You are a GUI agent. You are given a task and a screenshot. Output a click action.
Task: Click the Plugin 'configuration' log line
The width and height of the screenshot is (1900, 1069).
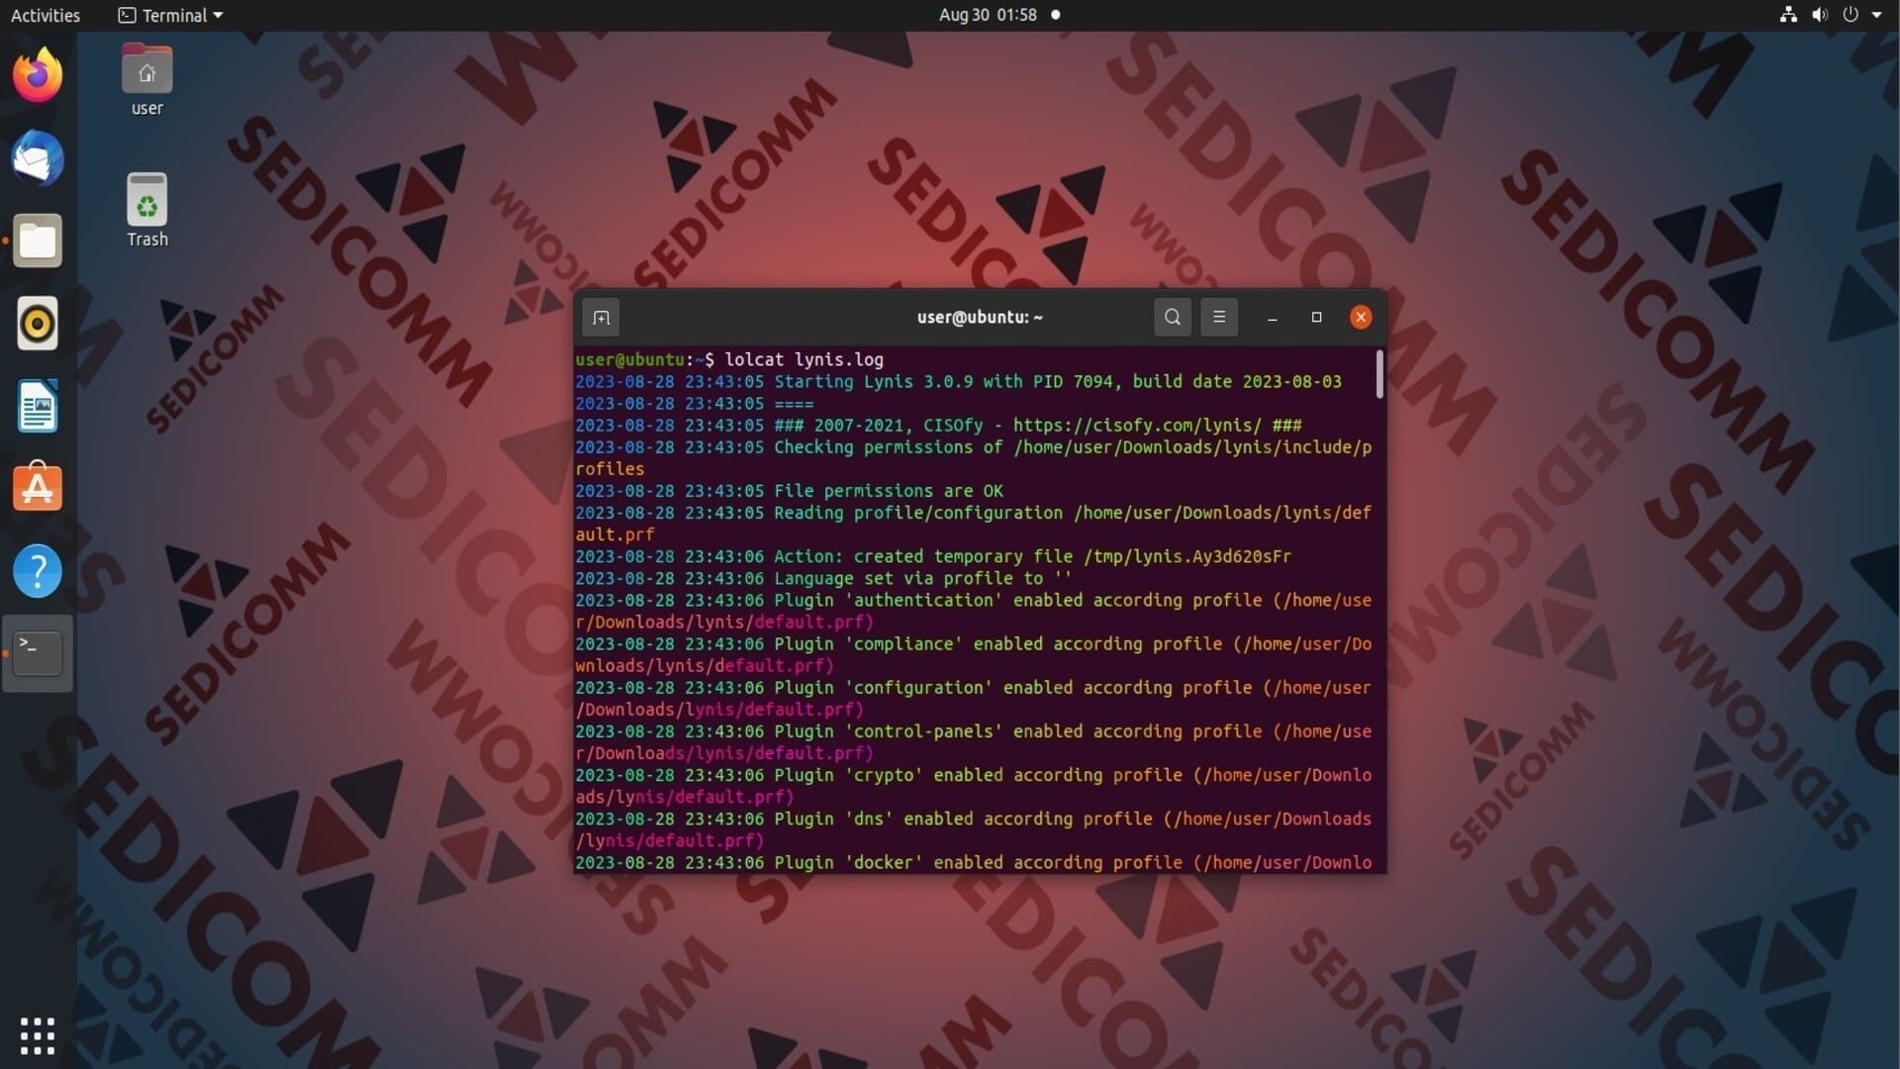[973, 698]
